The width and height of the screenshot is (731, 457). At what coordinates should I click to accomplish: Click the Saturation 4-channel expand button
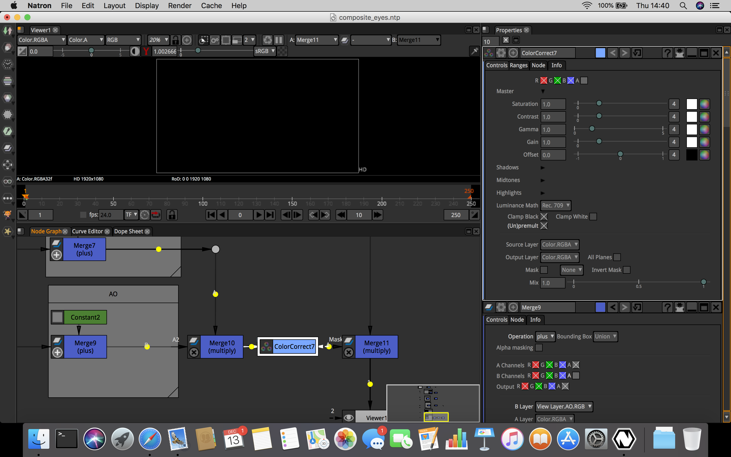point(674,104)
